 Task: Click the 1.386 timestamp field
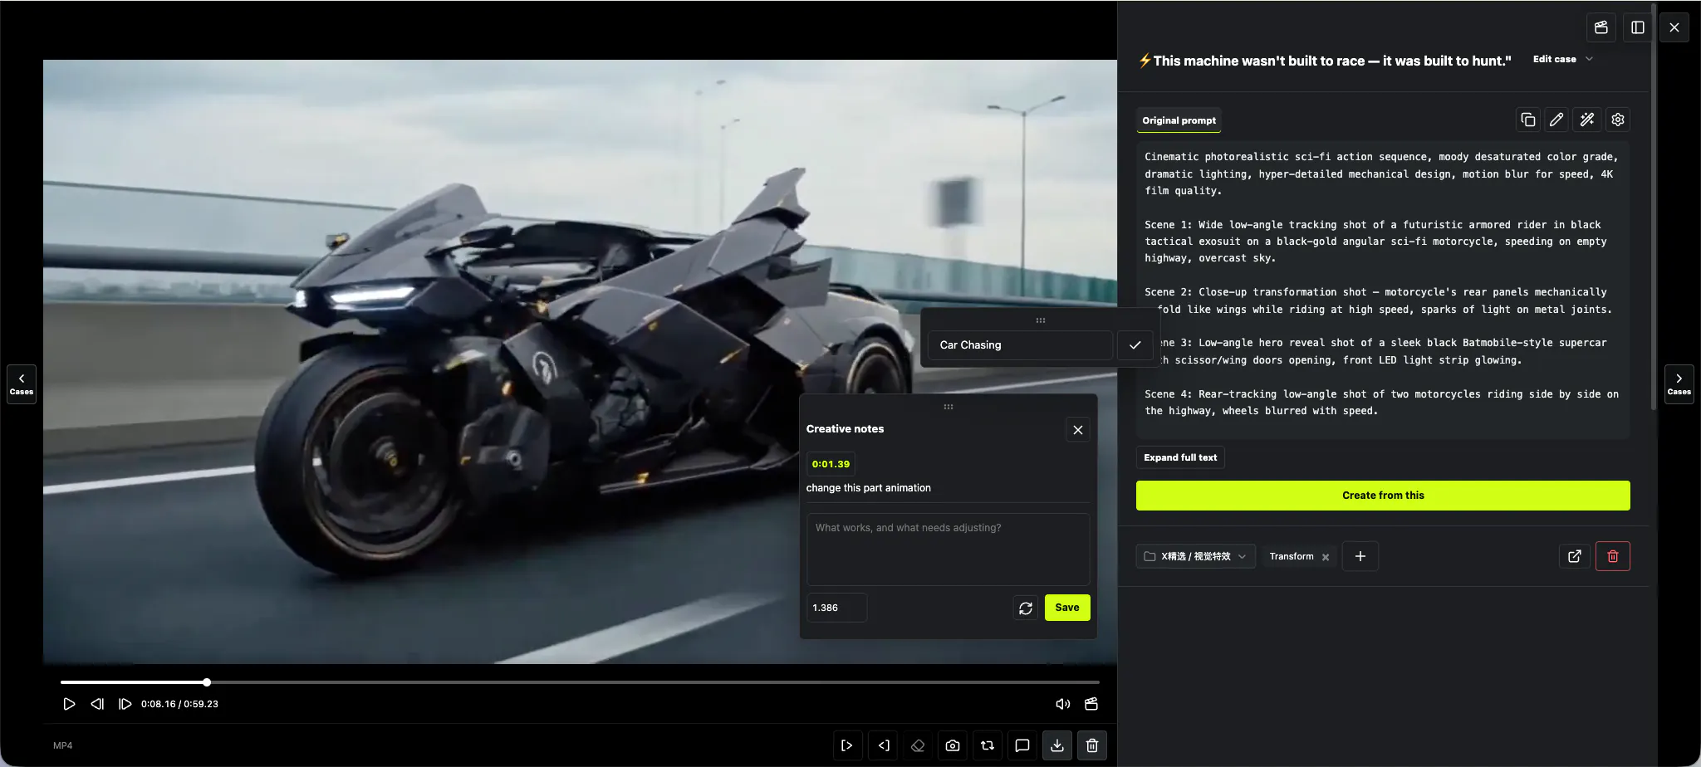tap(836, 608)
